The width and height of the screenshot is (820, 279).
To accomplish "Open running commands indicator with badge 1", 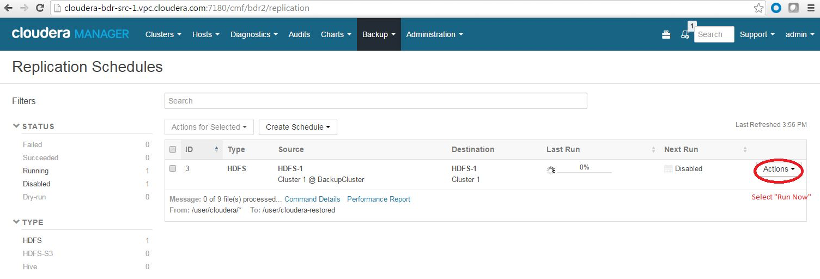I will 686,34.
